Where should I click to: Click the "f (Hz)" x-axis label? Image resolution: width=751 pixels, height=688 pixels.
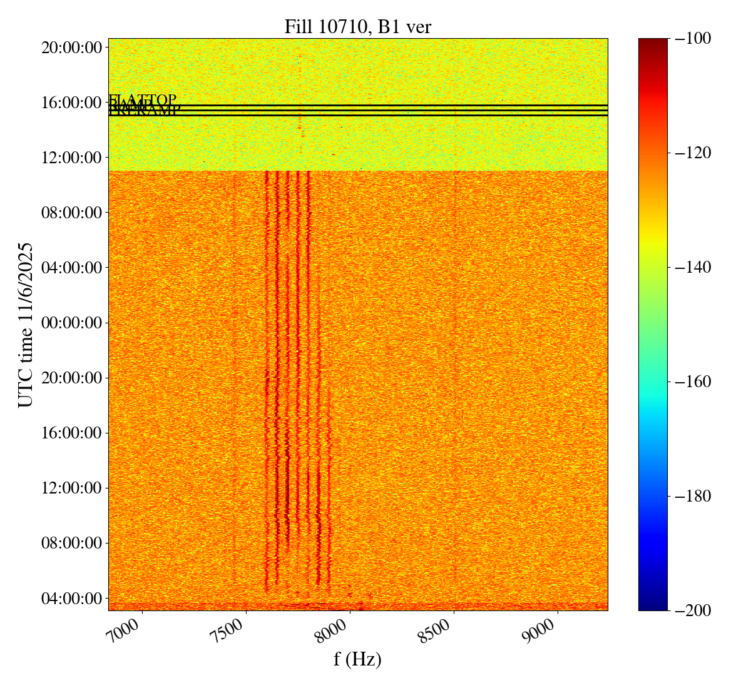pyautogui.click(x=357, y=659)
